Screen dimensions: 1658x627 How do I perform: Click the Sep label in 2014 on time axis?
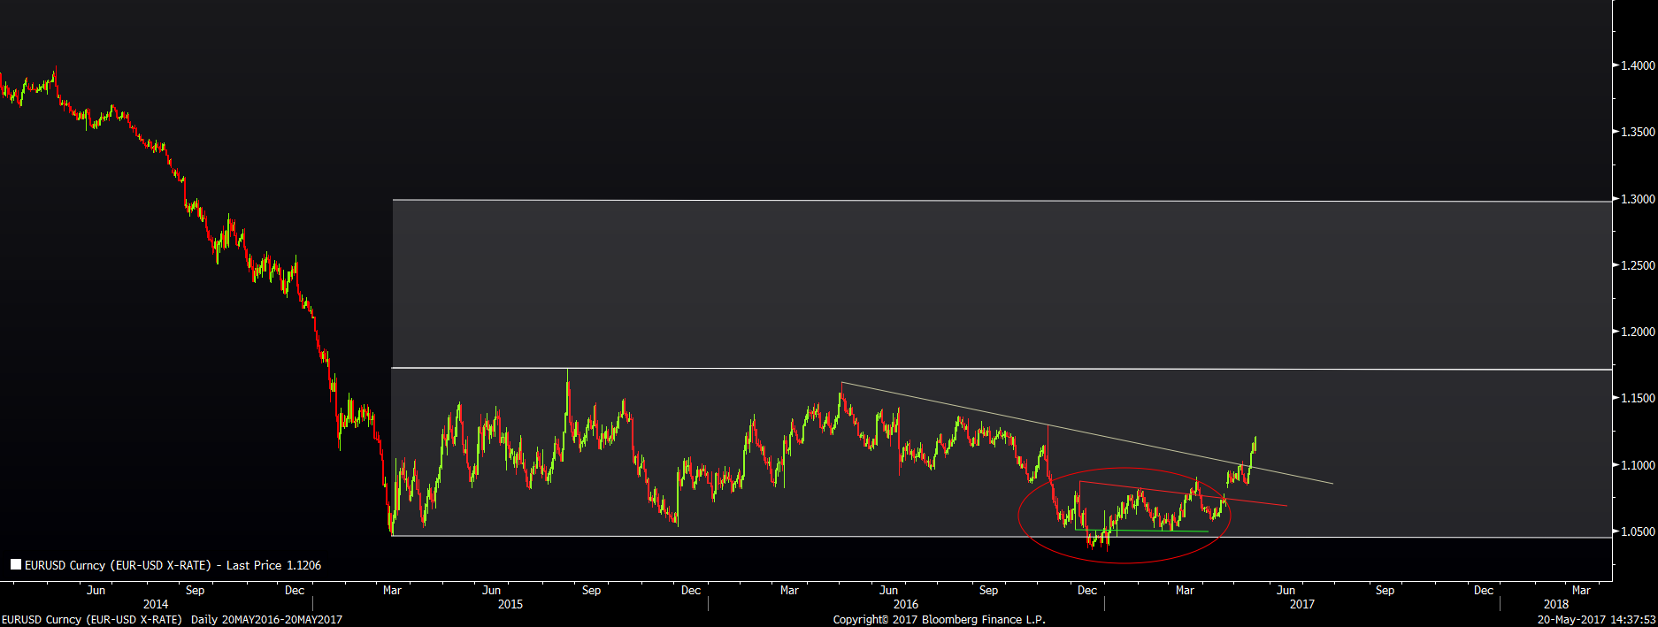pos(196,590)
